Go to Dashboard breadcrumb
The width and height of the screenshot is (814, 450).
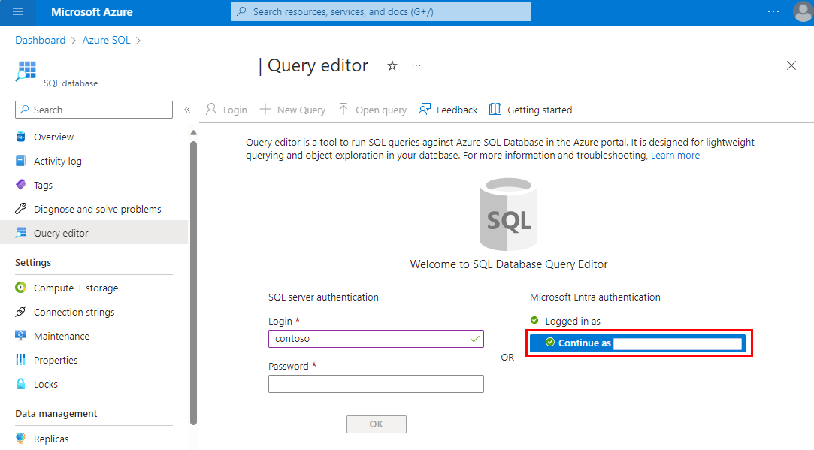(x=41, y=41)
